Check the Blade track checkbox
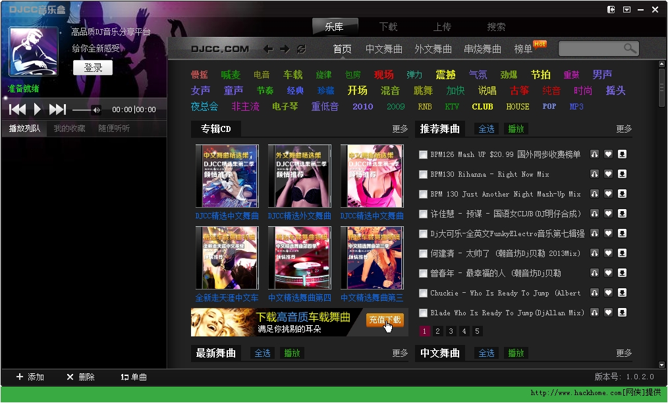The width and height of the screenshot is (668, 403). point(423,313)
